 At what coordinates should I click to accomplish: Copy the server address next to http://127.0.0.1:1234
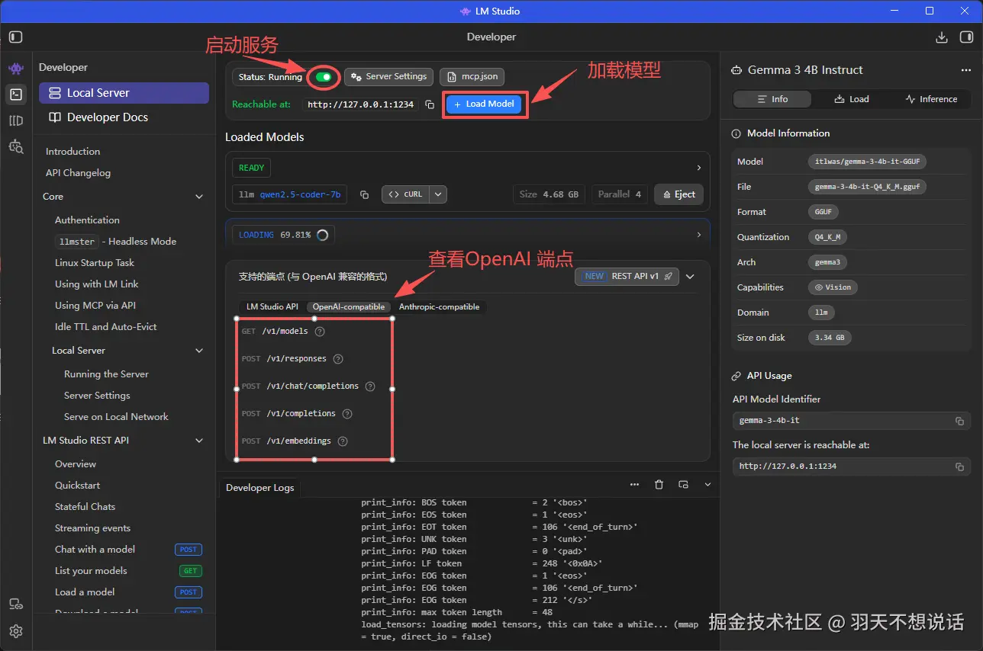(x=428, y=104)
